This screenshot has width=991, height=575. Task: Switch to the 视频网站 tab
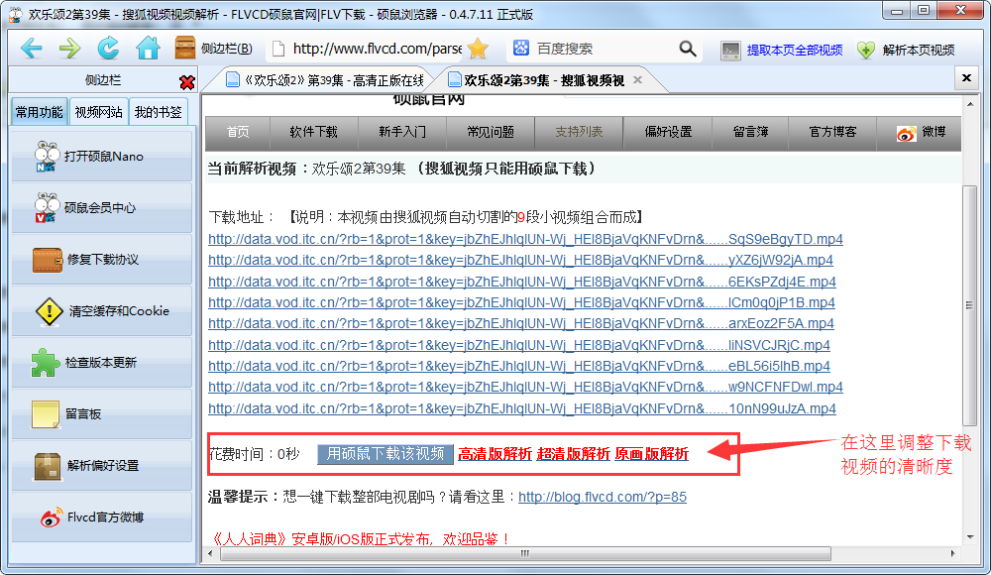98,113
